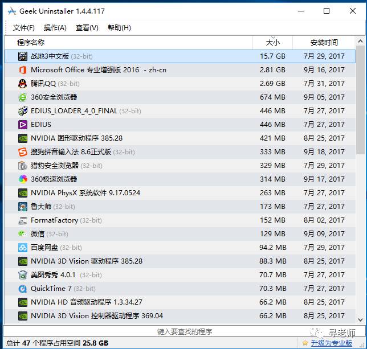The height and width of the screenshot is (349, 367).
Task: Select the EDIUS_LOADER_4_0_FINAL program name
Action: coord(74,111)
